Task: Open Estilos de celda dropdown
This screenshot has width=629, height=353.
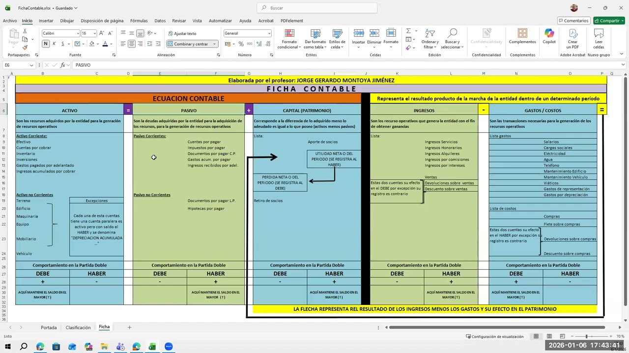Action: pyautogui.click(x=337, y=39)
